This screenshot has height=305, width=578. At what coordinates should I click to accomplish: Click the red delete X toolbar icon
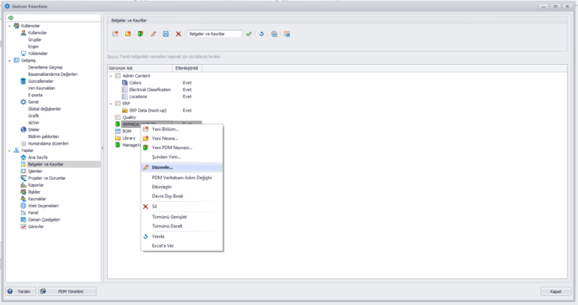pyautogui.click(x=178, y=34)
